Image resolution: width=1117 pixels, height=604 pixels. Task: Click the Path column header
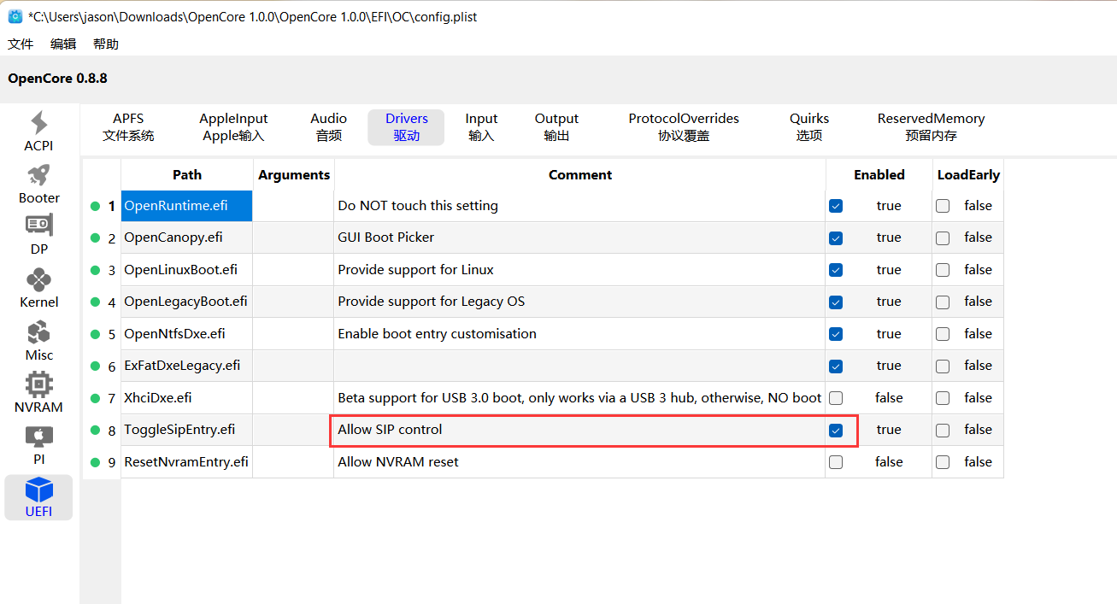(186, 174)
